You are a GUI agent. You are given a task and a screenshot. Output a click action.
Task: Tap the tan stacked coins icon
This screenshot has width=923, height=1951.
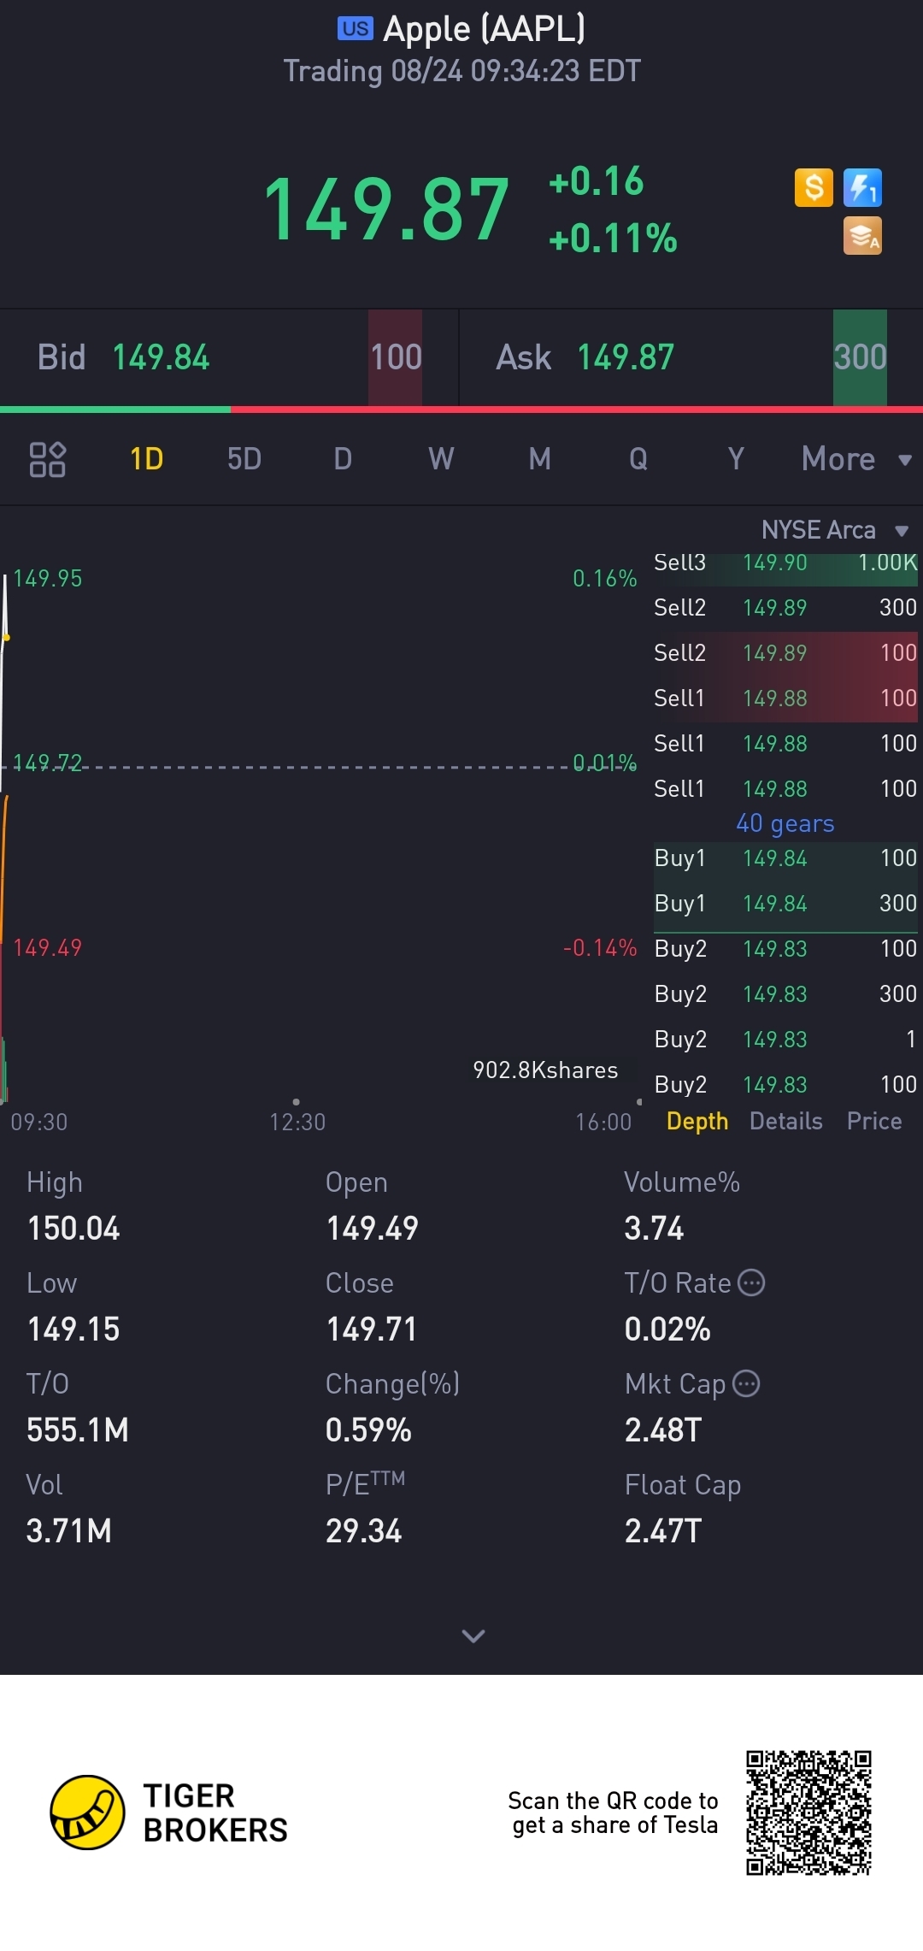tap(862, 236)
